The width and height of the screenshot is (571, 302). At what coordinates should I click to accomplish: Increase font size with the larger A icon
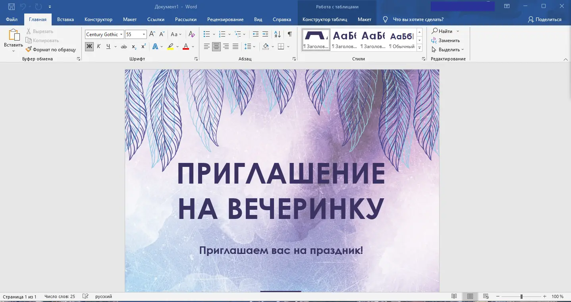tap(152, 34)
